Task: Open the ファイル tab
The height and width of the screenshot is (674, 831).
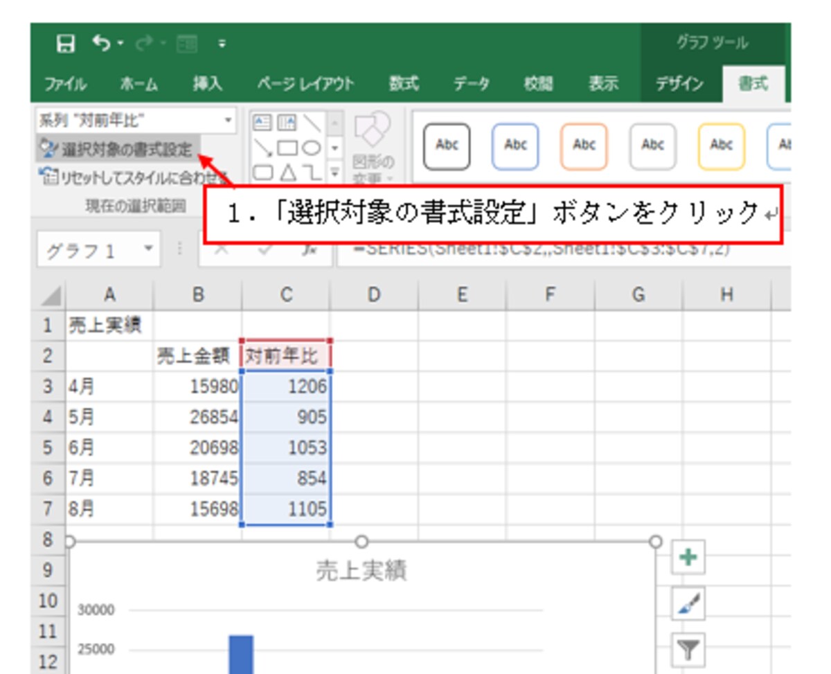Action: [x=66, y=84]
